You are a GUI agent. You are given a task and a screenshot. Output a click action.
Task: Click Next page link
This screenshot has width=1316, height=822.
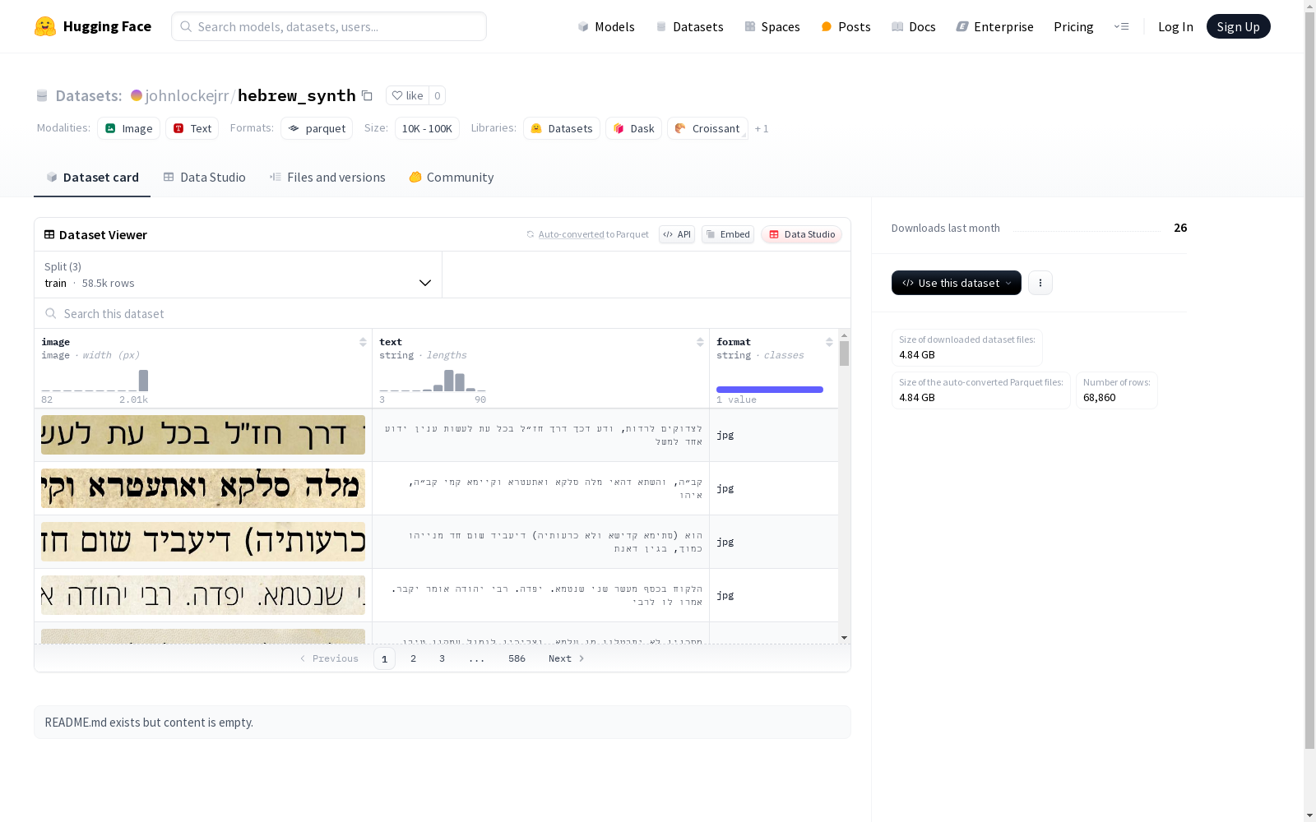pos(567,658)
